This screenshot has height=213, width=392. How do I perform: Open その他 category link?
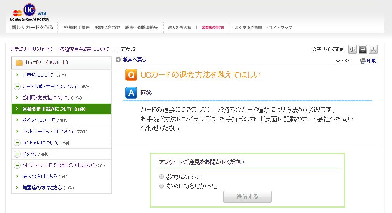tap(29, 154)
